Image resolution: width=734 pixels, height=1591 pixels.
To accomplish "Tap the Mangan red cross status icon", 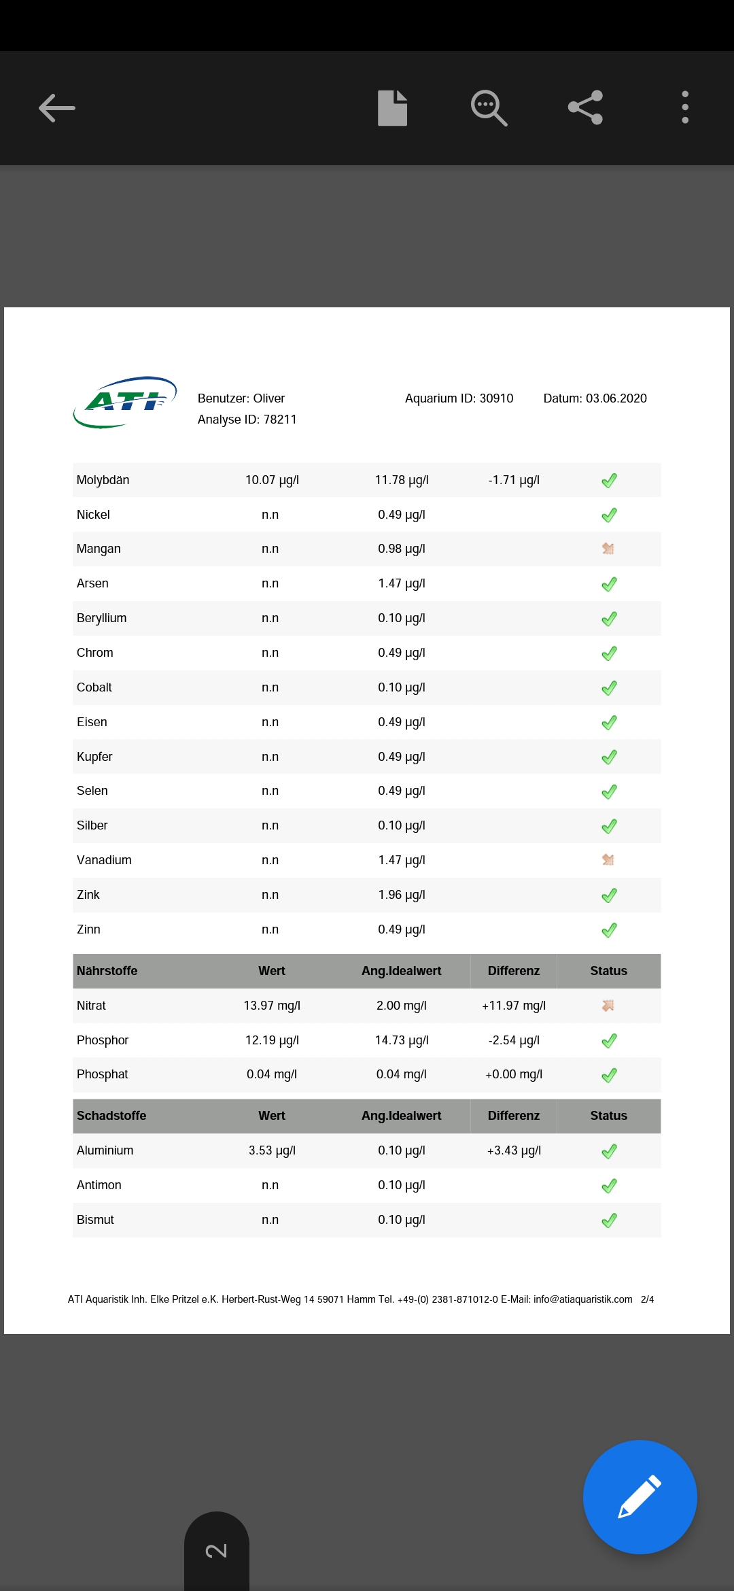I will tap(608, 549).
